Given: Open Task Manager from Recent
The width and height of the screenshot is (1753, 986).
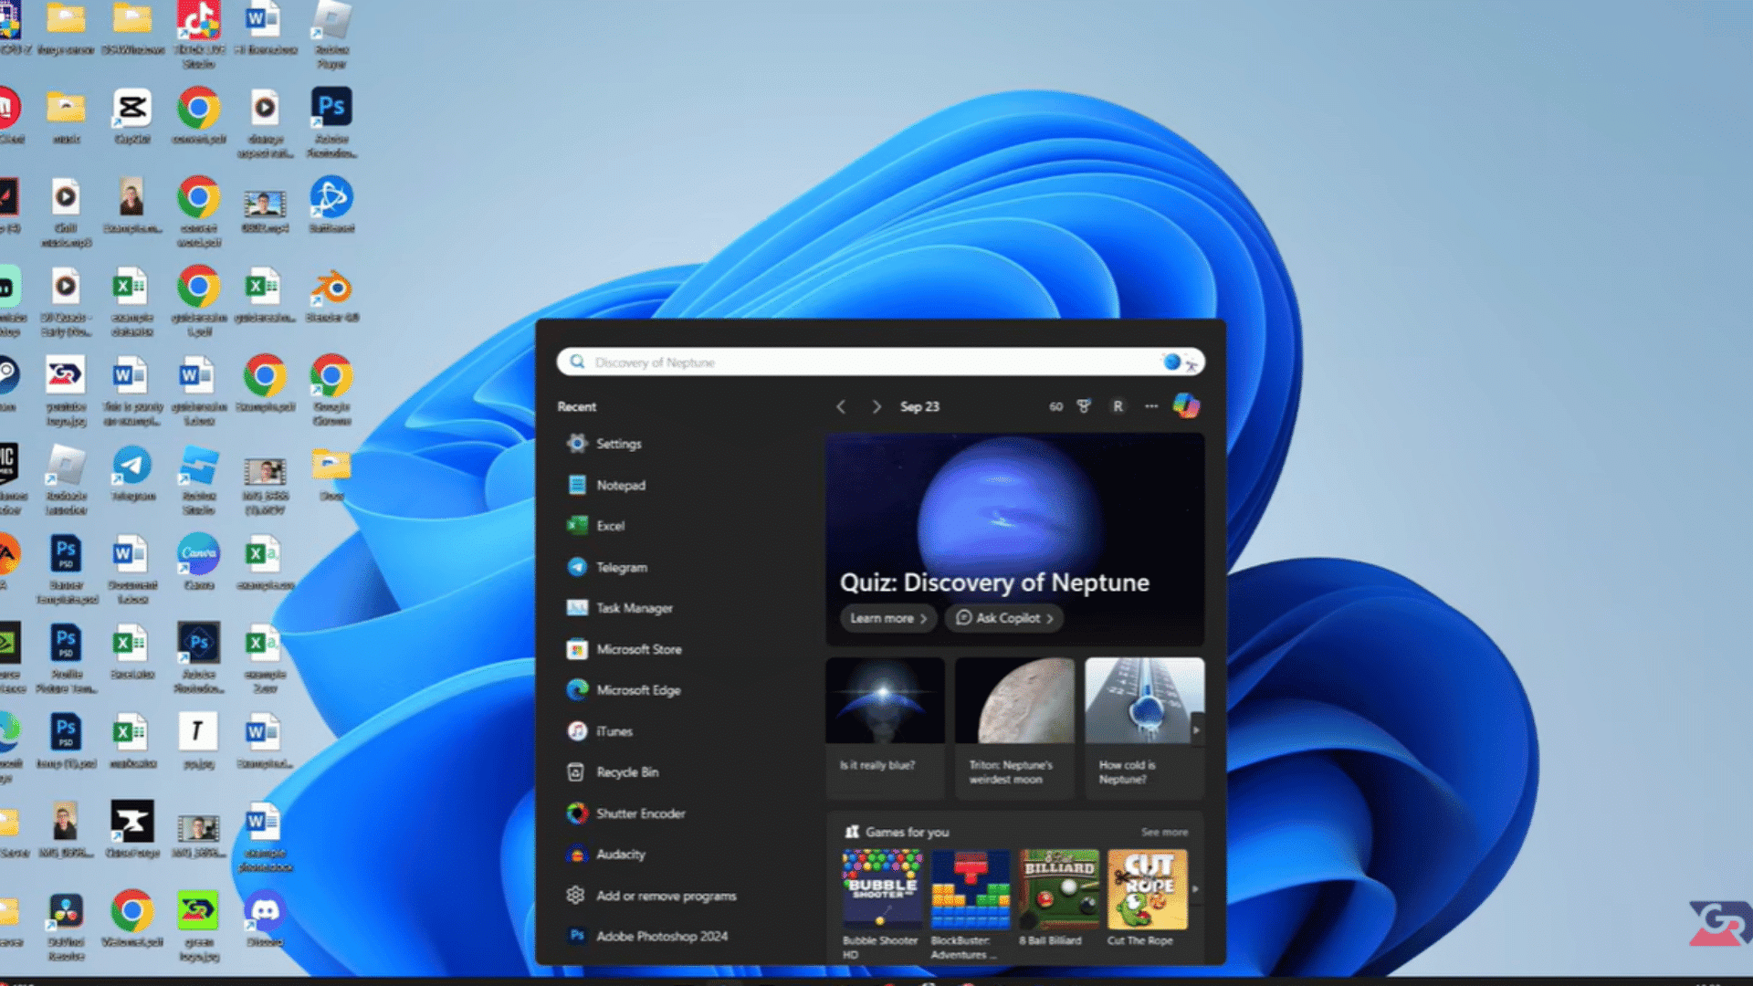Looking at the screenshot, I should point(620,608).
